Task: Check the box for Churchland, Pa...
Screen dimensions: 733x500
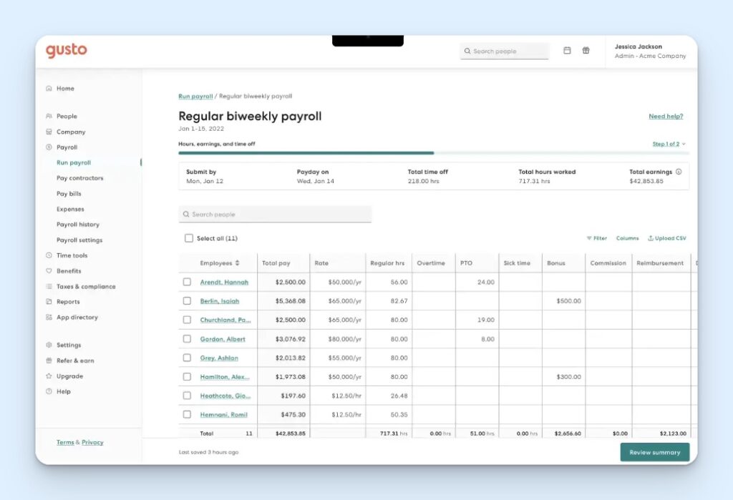Action: 187,320
